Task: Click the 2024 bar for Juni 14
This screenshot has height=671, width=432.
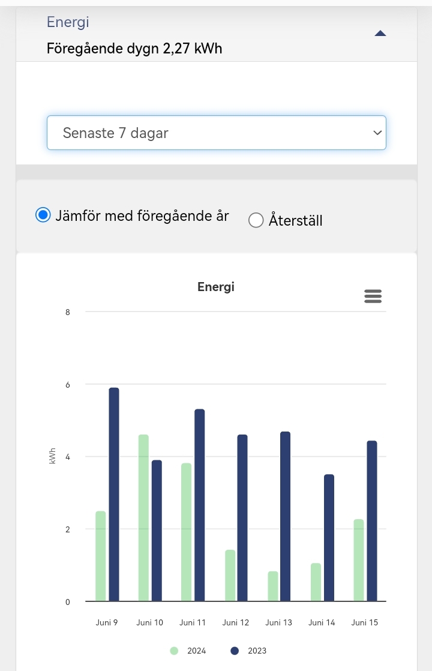Action: [316, 582]
